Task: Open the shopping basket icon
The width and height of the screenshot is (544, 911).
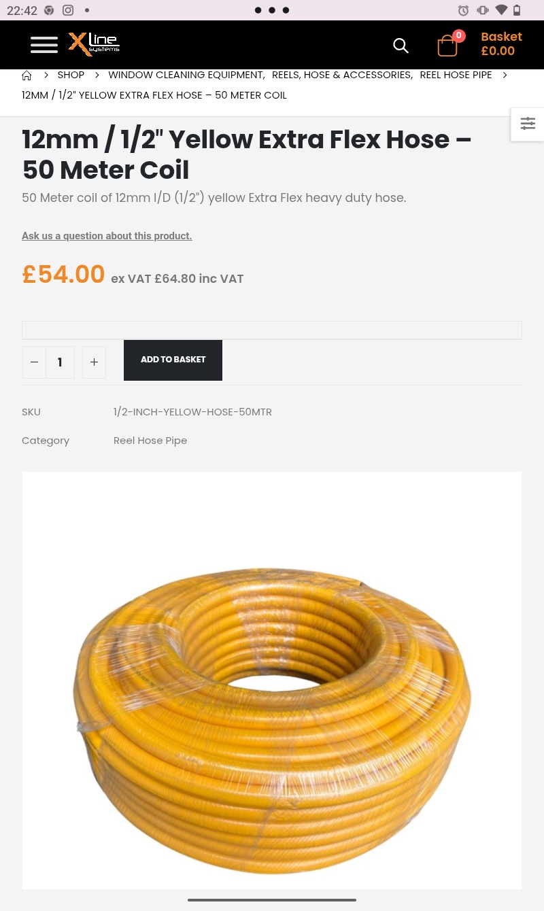Action: point(448,46)
